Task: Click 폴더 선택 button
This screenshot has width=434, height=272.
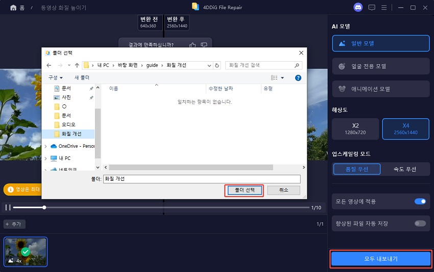Action: (x=245, y=191)
